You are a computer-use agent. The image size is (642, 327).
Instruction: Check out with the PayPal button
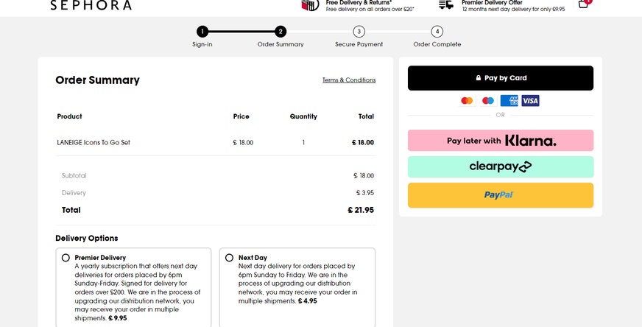click(x=501, y=195)
